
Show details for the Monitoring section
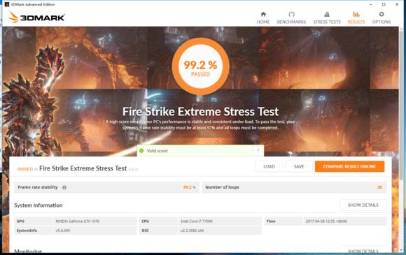click(x=363, y=250)
